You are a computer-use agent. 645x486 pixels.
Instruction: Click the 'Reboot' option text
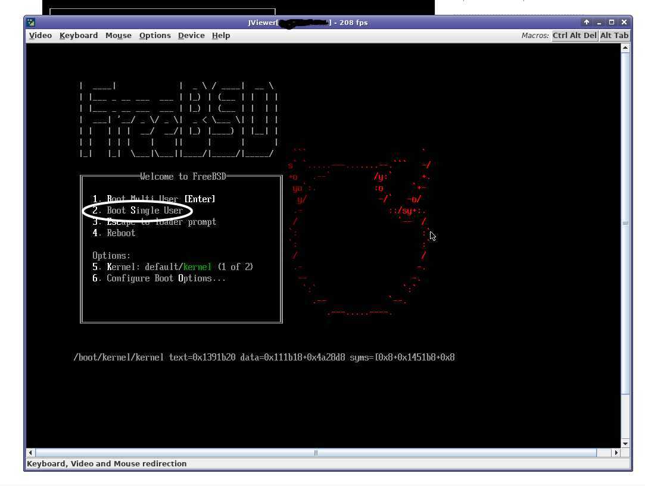[x=121, y=233]
